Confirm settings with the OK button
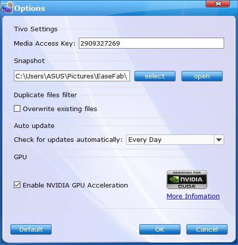Image resolution: width=238 pixels, height=245 pixels. 160,229
